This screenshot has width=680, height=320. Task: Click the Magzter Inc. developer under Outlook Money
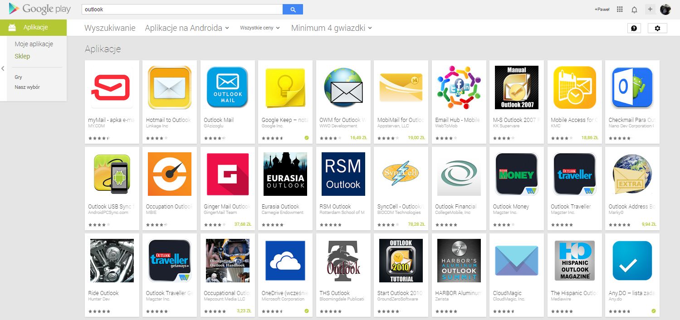505,213
